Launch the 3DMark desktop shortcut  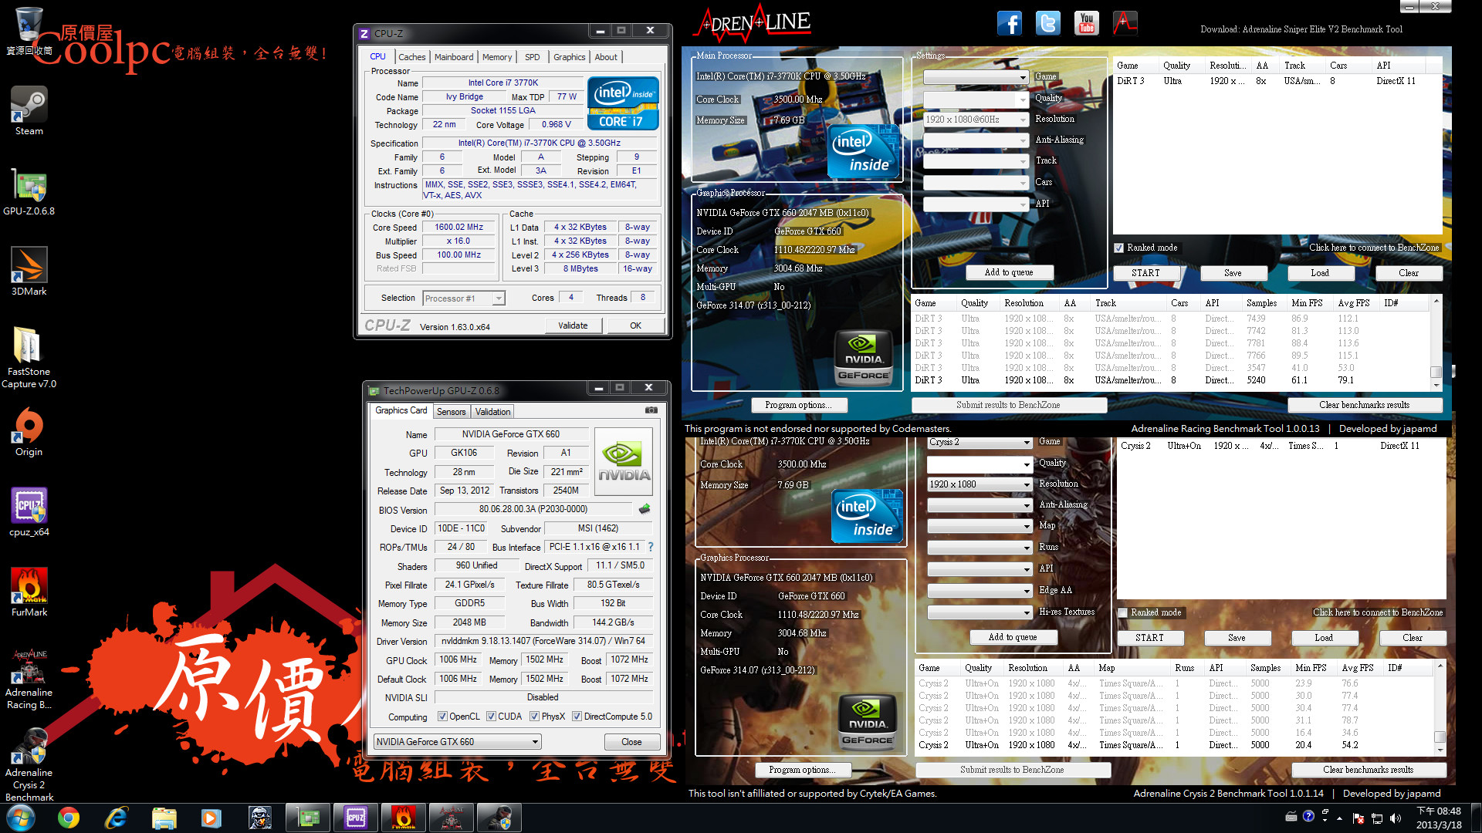[x=29, y=271]
